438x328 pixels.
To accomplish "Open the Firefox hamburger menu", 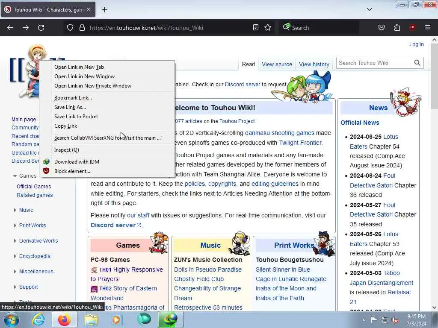I will (428, 27).
